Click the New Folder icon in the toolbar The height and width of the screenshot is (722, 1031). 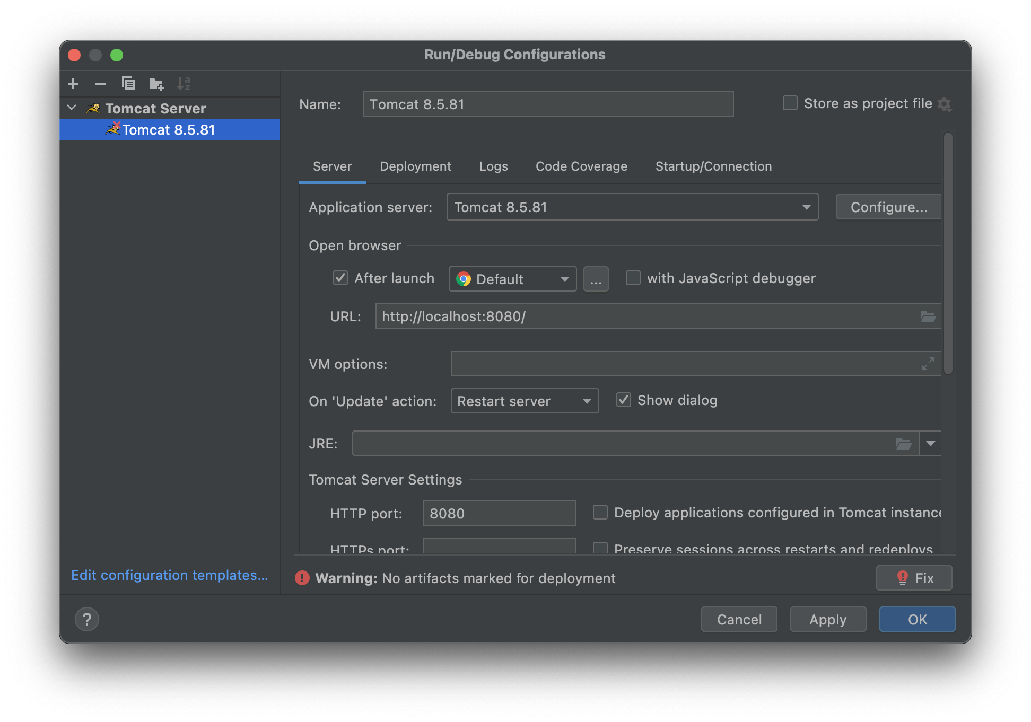[156, 84]
